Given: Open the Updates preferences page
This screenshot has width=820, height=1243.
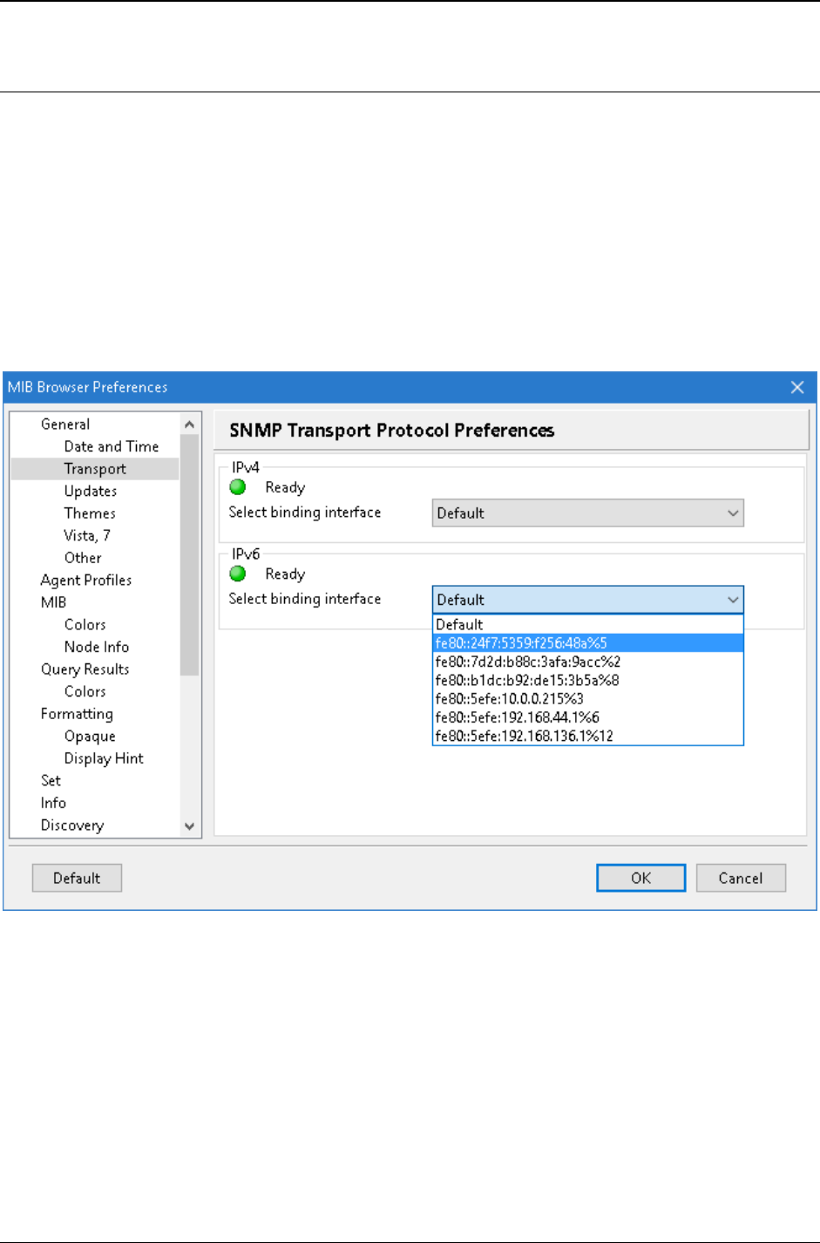Looking at the screenshot, I should (91, 492).
